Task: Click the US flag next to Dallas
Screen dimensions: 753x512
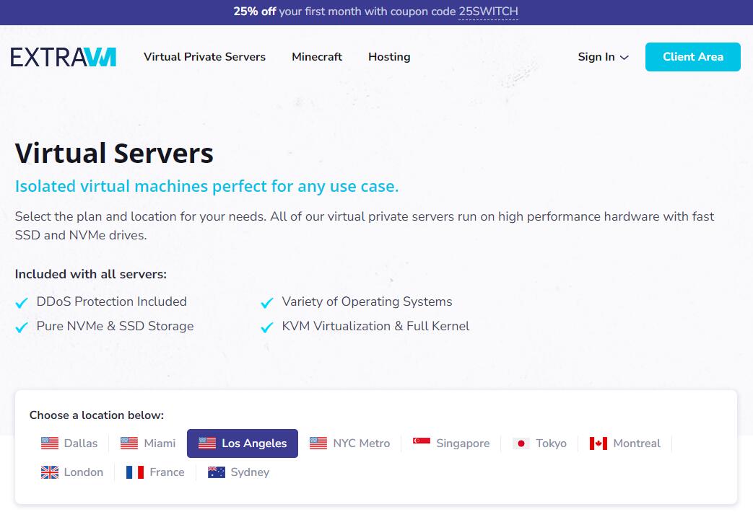Action: (x=50, y=443)
